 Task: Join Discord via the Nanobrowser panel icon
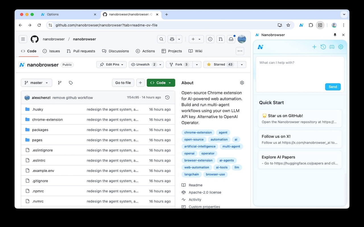[x=332, y=47]
